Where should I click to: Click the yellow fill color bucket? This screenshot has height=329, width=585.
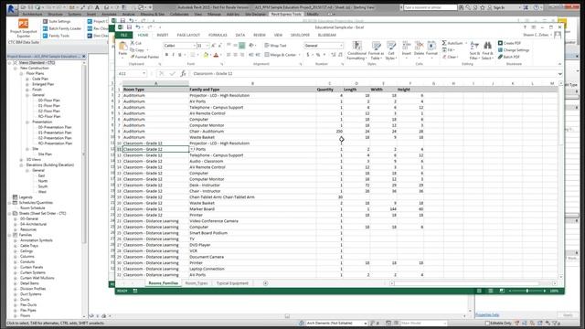[x=206, y=55]
